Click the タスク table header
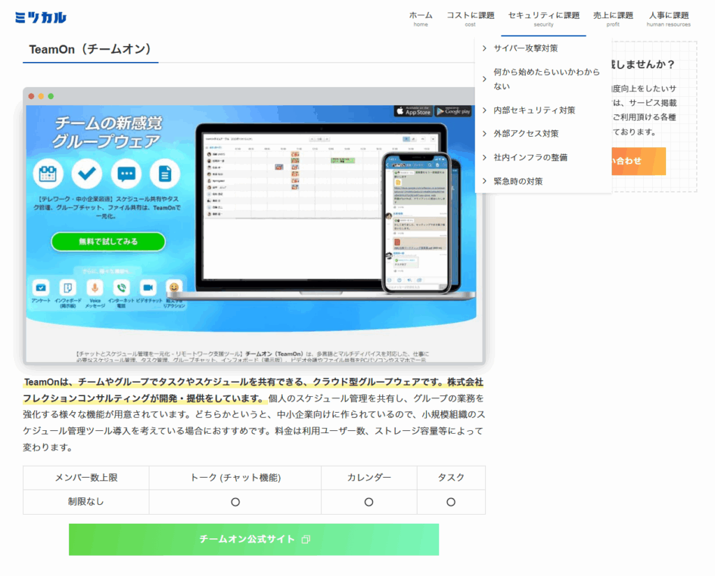Image resolution: width=715 pixels, height=576 pixels. point(451,478)
